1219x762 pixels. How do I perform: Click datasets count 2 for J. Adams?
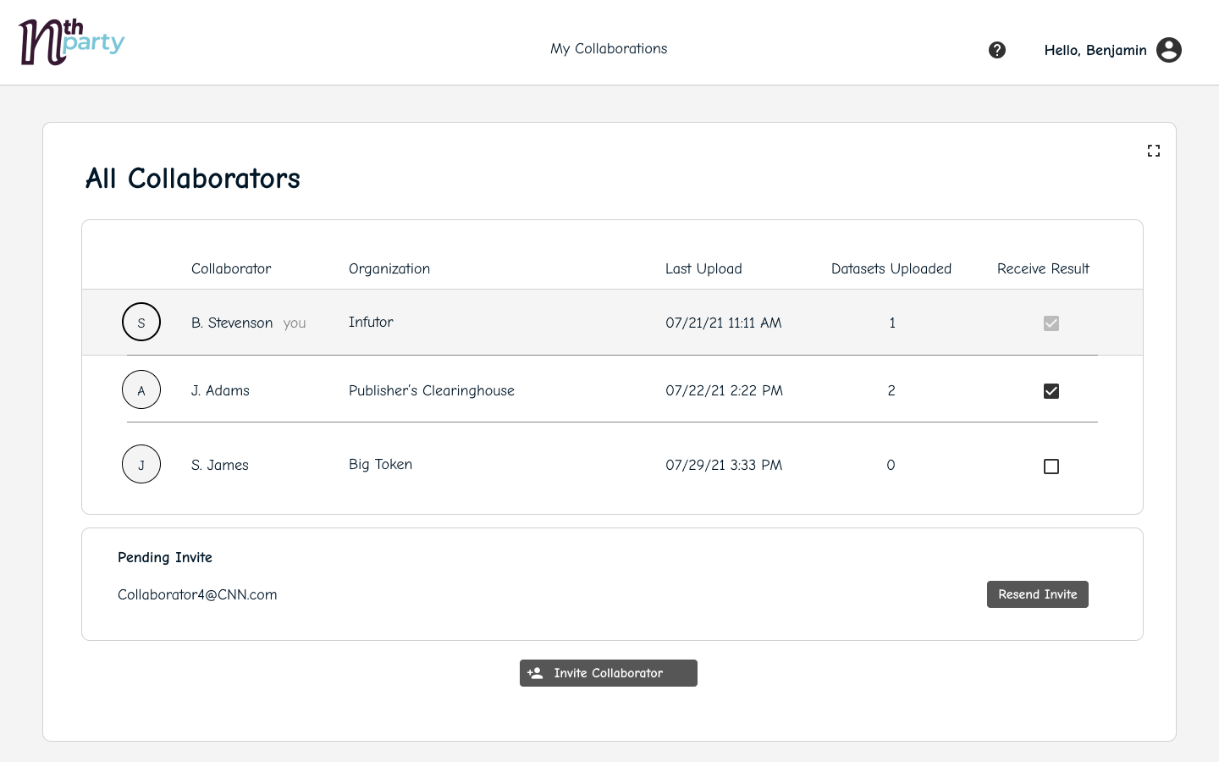point(891,390)
